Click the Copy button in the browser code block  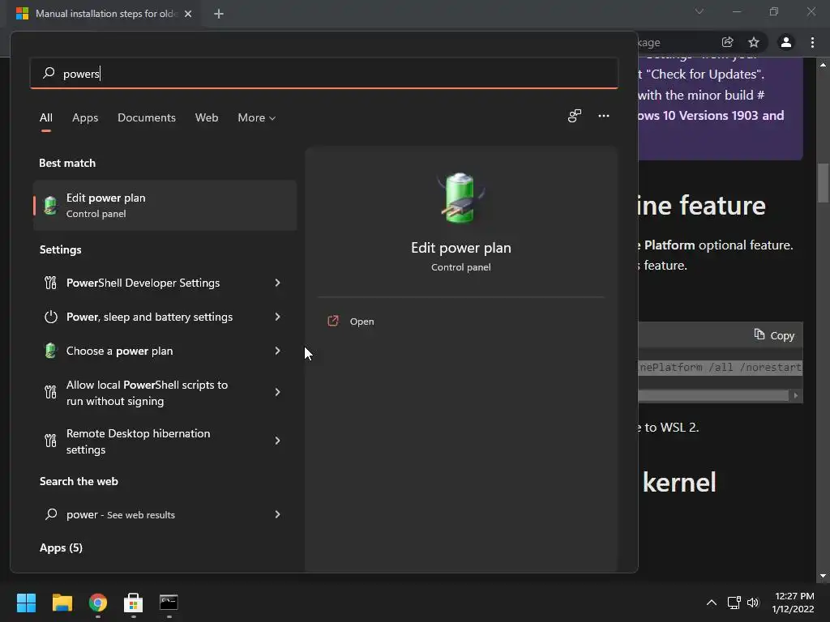[774, 335]
